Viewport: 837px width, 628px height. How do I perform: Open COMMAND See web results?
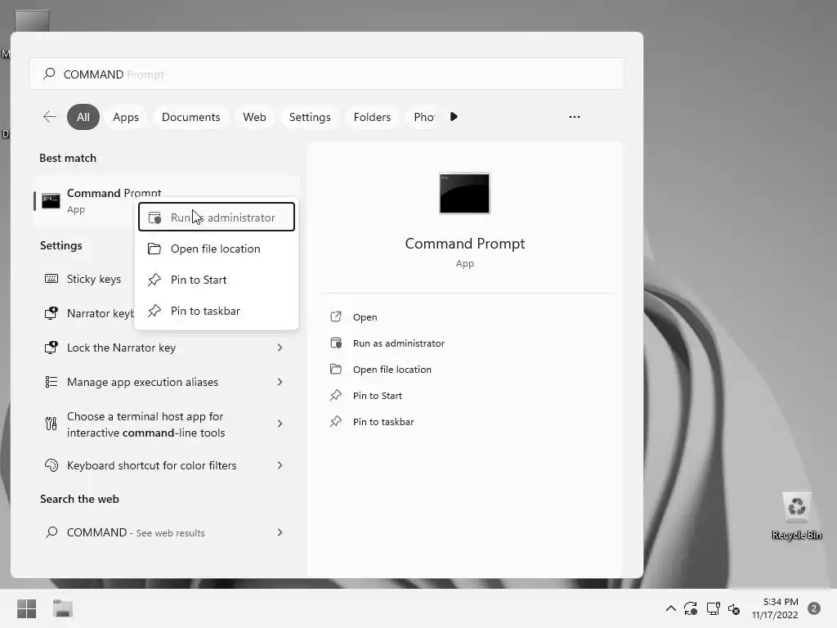click(x=165, y=532)
